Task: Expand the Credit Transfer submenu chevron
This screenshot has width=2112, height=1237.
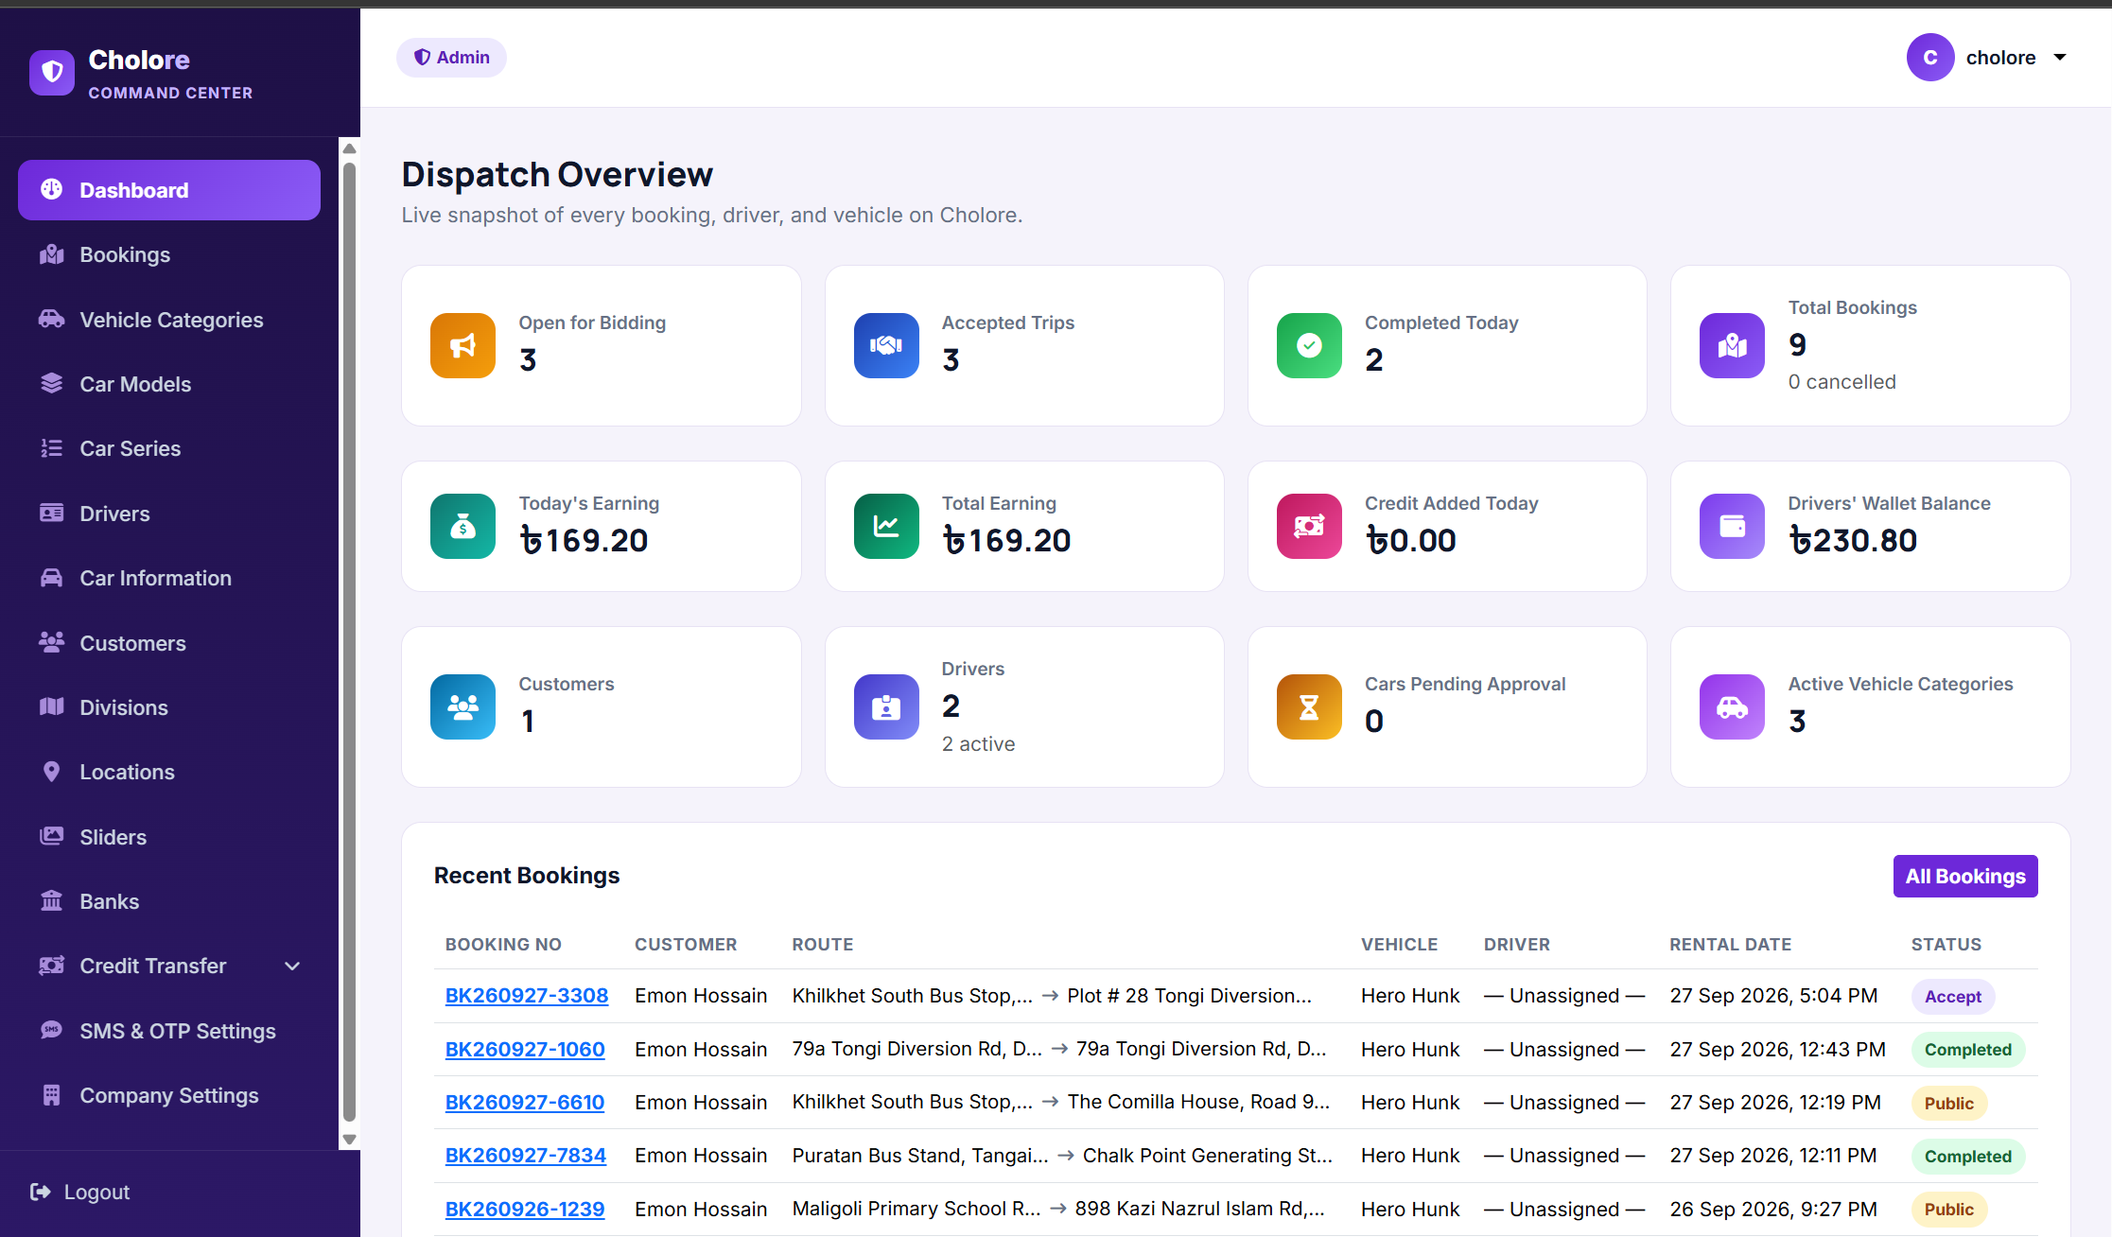Action: pyautogui.click(x=292, y=966)
